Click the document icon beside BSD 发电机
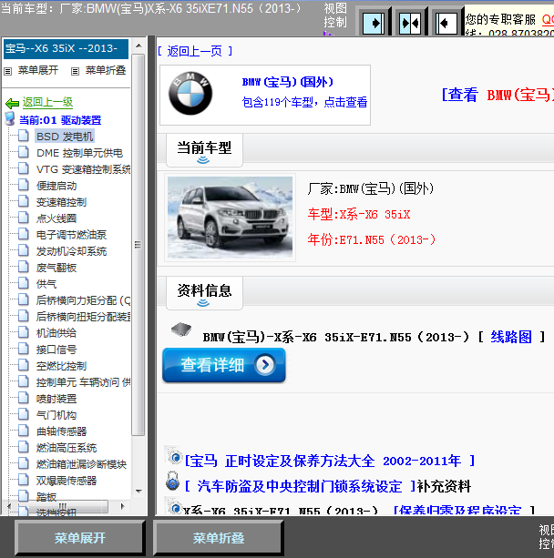Viewport: 554px width, 558px height. (x=23, y=136)
